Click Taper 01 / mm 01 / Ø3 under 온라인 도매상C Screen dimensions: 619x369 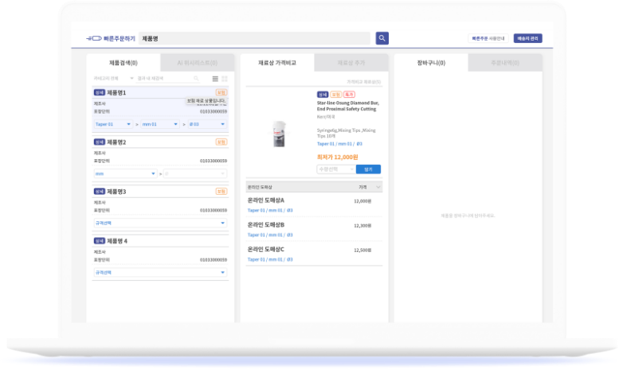click(x=270, y=259)
